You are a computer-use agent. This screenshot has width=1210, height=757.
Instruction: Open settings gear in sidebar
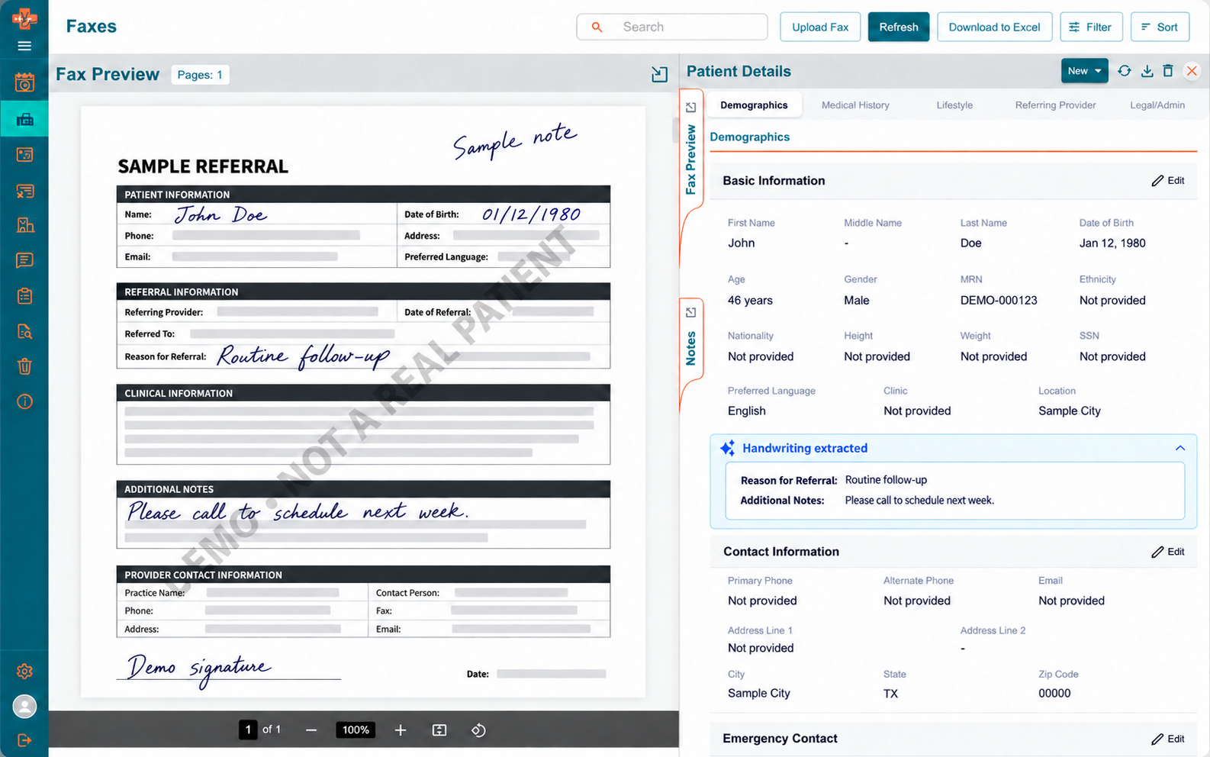click(x=24, y=671)
